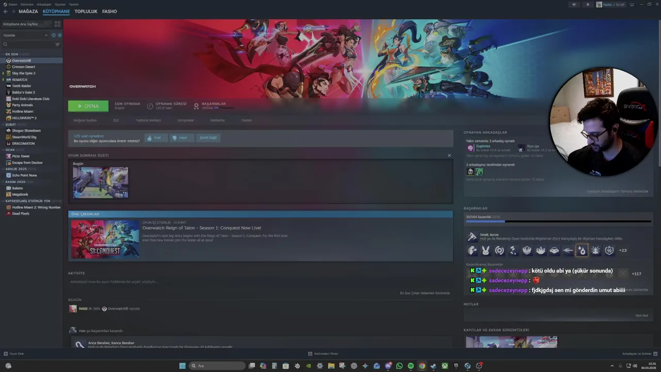Expand the +23 more achievements
Screen dimensions: 661x372
pyautogui.click(x=623, y=251)
